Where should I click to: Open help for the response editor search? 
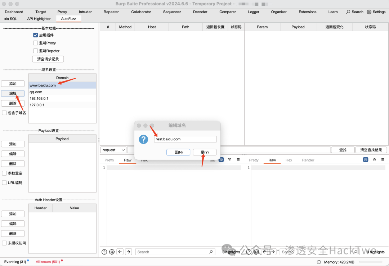click(x=249, y=252)
